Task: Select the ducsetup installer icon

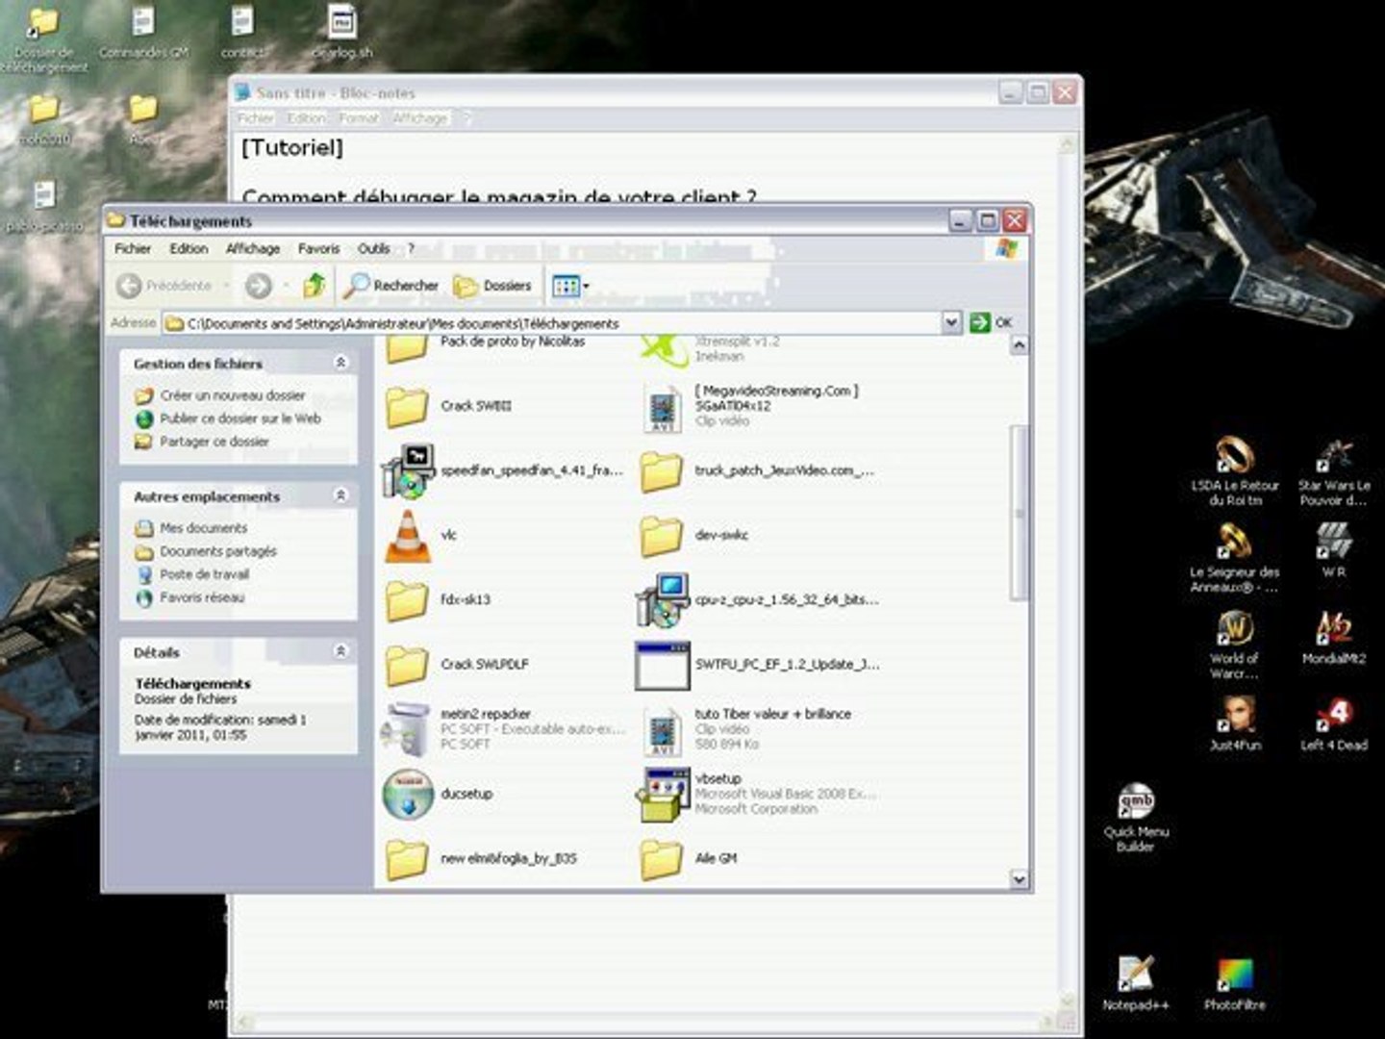Action: coord(409,794)
